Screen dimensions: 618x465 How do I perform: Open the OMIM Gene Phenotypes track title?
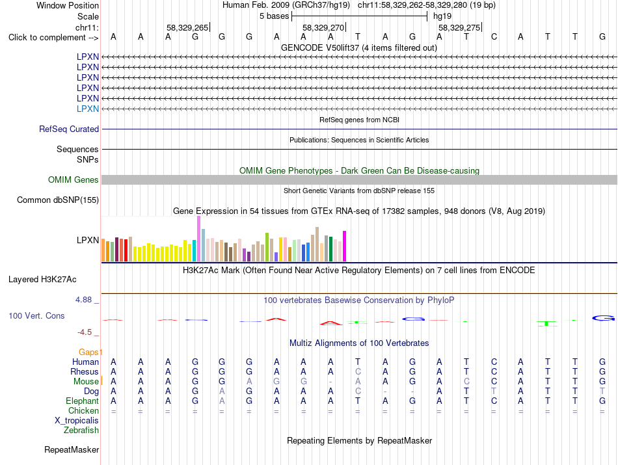[359, 170]
